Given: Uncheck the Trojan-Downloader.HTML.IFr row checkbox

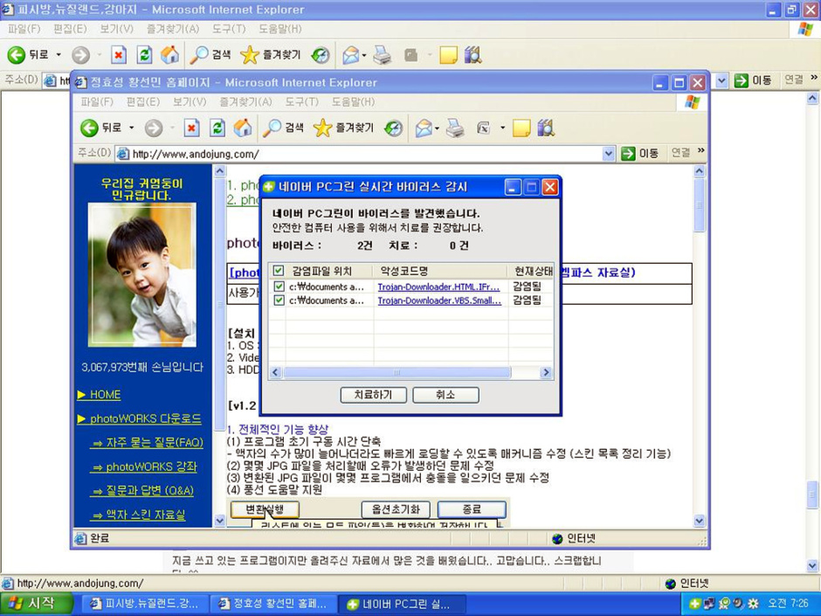Looking at the screenshot, I should [279, 287].
